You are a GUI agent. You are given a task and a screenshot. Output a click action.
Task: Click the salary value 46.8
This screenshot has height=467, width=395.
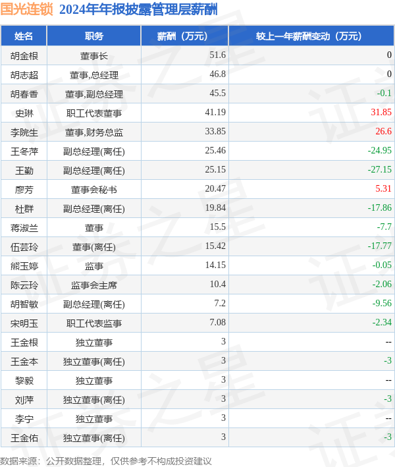coord(218,74)
